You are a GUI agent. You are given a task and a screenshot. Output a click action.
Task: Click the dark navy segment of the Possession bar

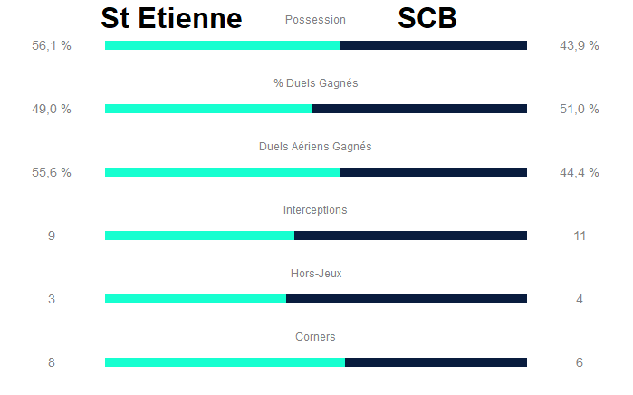434,45
